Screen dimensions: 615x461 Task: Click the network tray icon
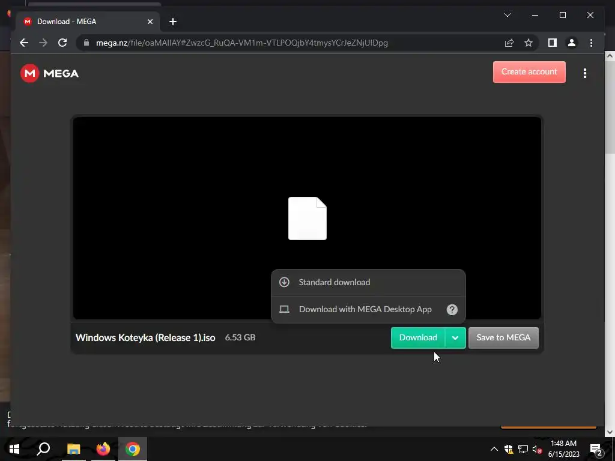click(x=523, y=449)
